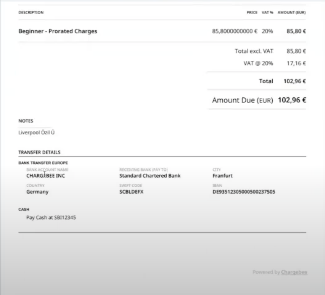Screen dimensions: 325x295
Task: Click the city value Franfurt
Action: click(222, 176)
